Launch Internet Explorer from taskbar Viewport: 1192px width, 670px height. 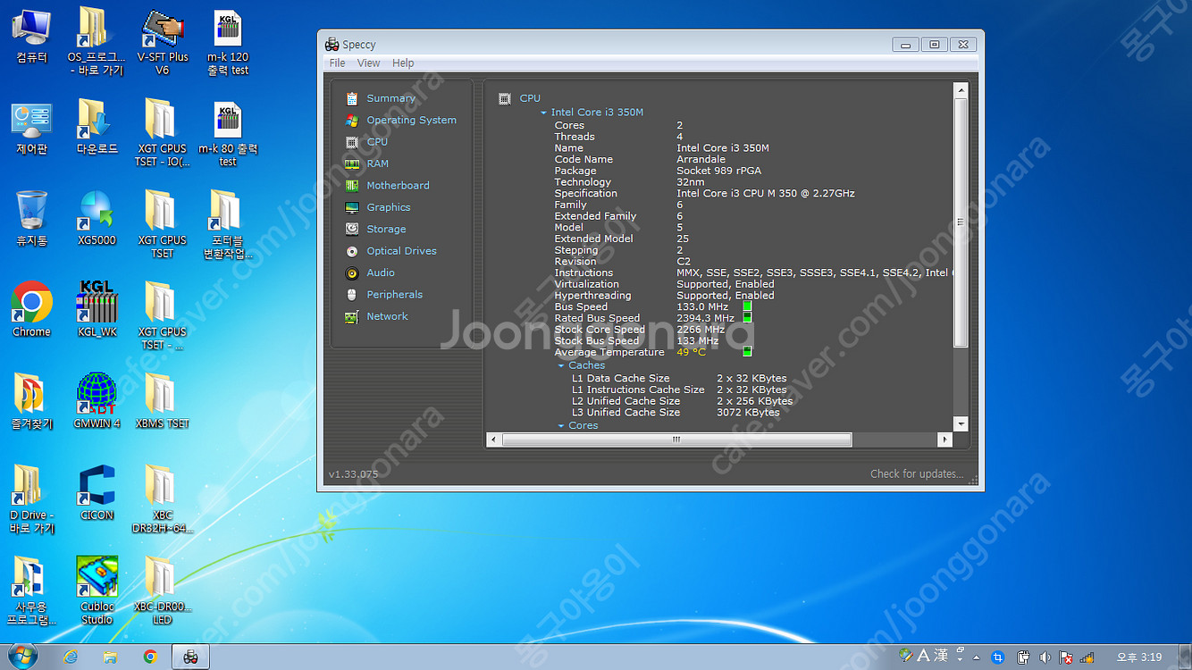(71, 657)
